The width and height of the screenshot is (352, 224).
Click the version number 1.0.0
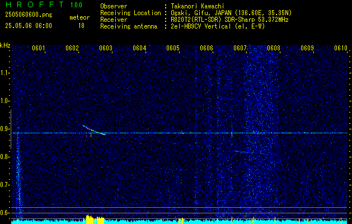click(x=76, y=4)
